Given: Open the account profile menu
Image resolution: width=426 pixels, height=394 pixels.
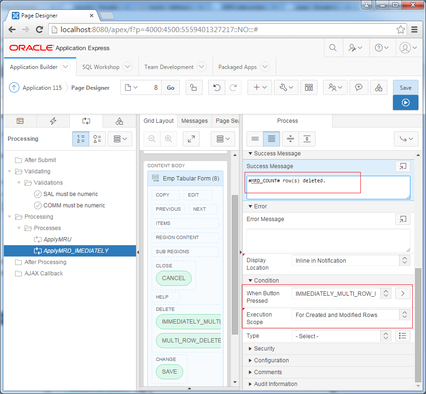Looking at the screenshot, I should pyautogui.click(x=408, y=48).
